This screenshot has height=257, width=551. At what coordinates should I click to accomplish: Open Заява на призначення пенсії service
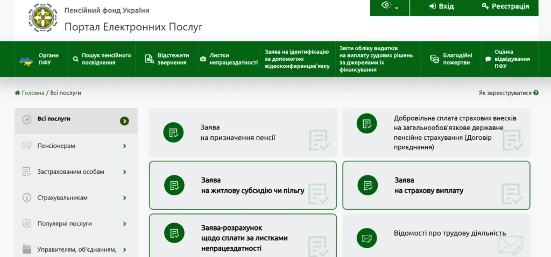(243, 132)
